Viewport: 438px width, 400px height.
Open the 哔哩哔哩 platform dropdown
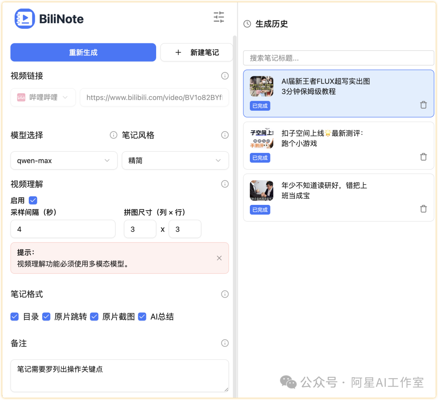coord(43,97)
